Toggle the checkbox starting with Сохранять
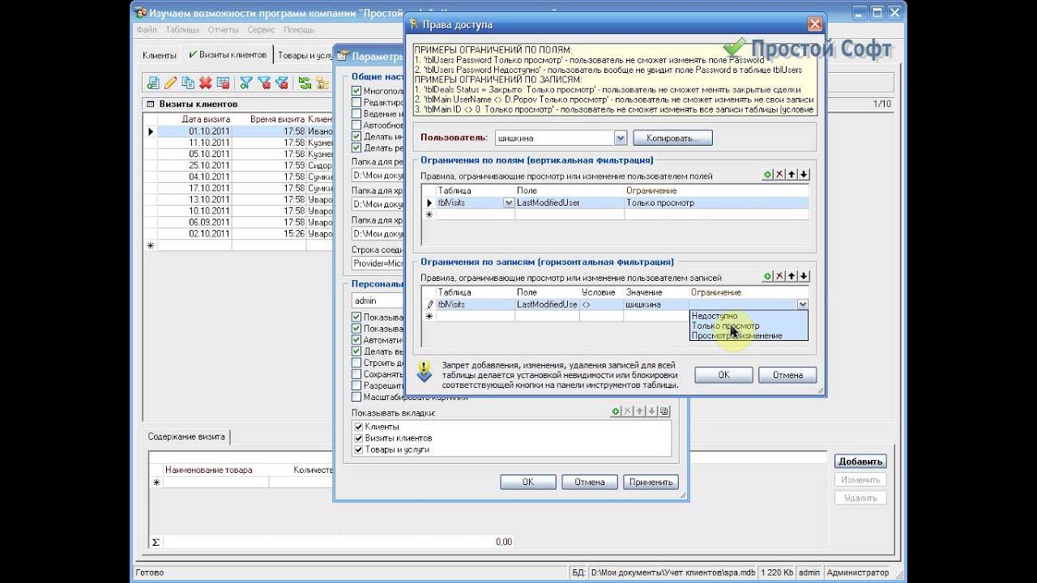This screenshot has width=1037, height=583. 356,374
